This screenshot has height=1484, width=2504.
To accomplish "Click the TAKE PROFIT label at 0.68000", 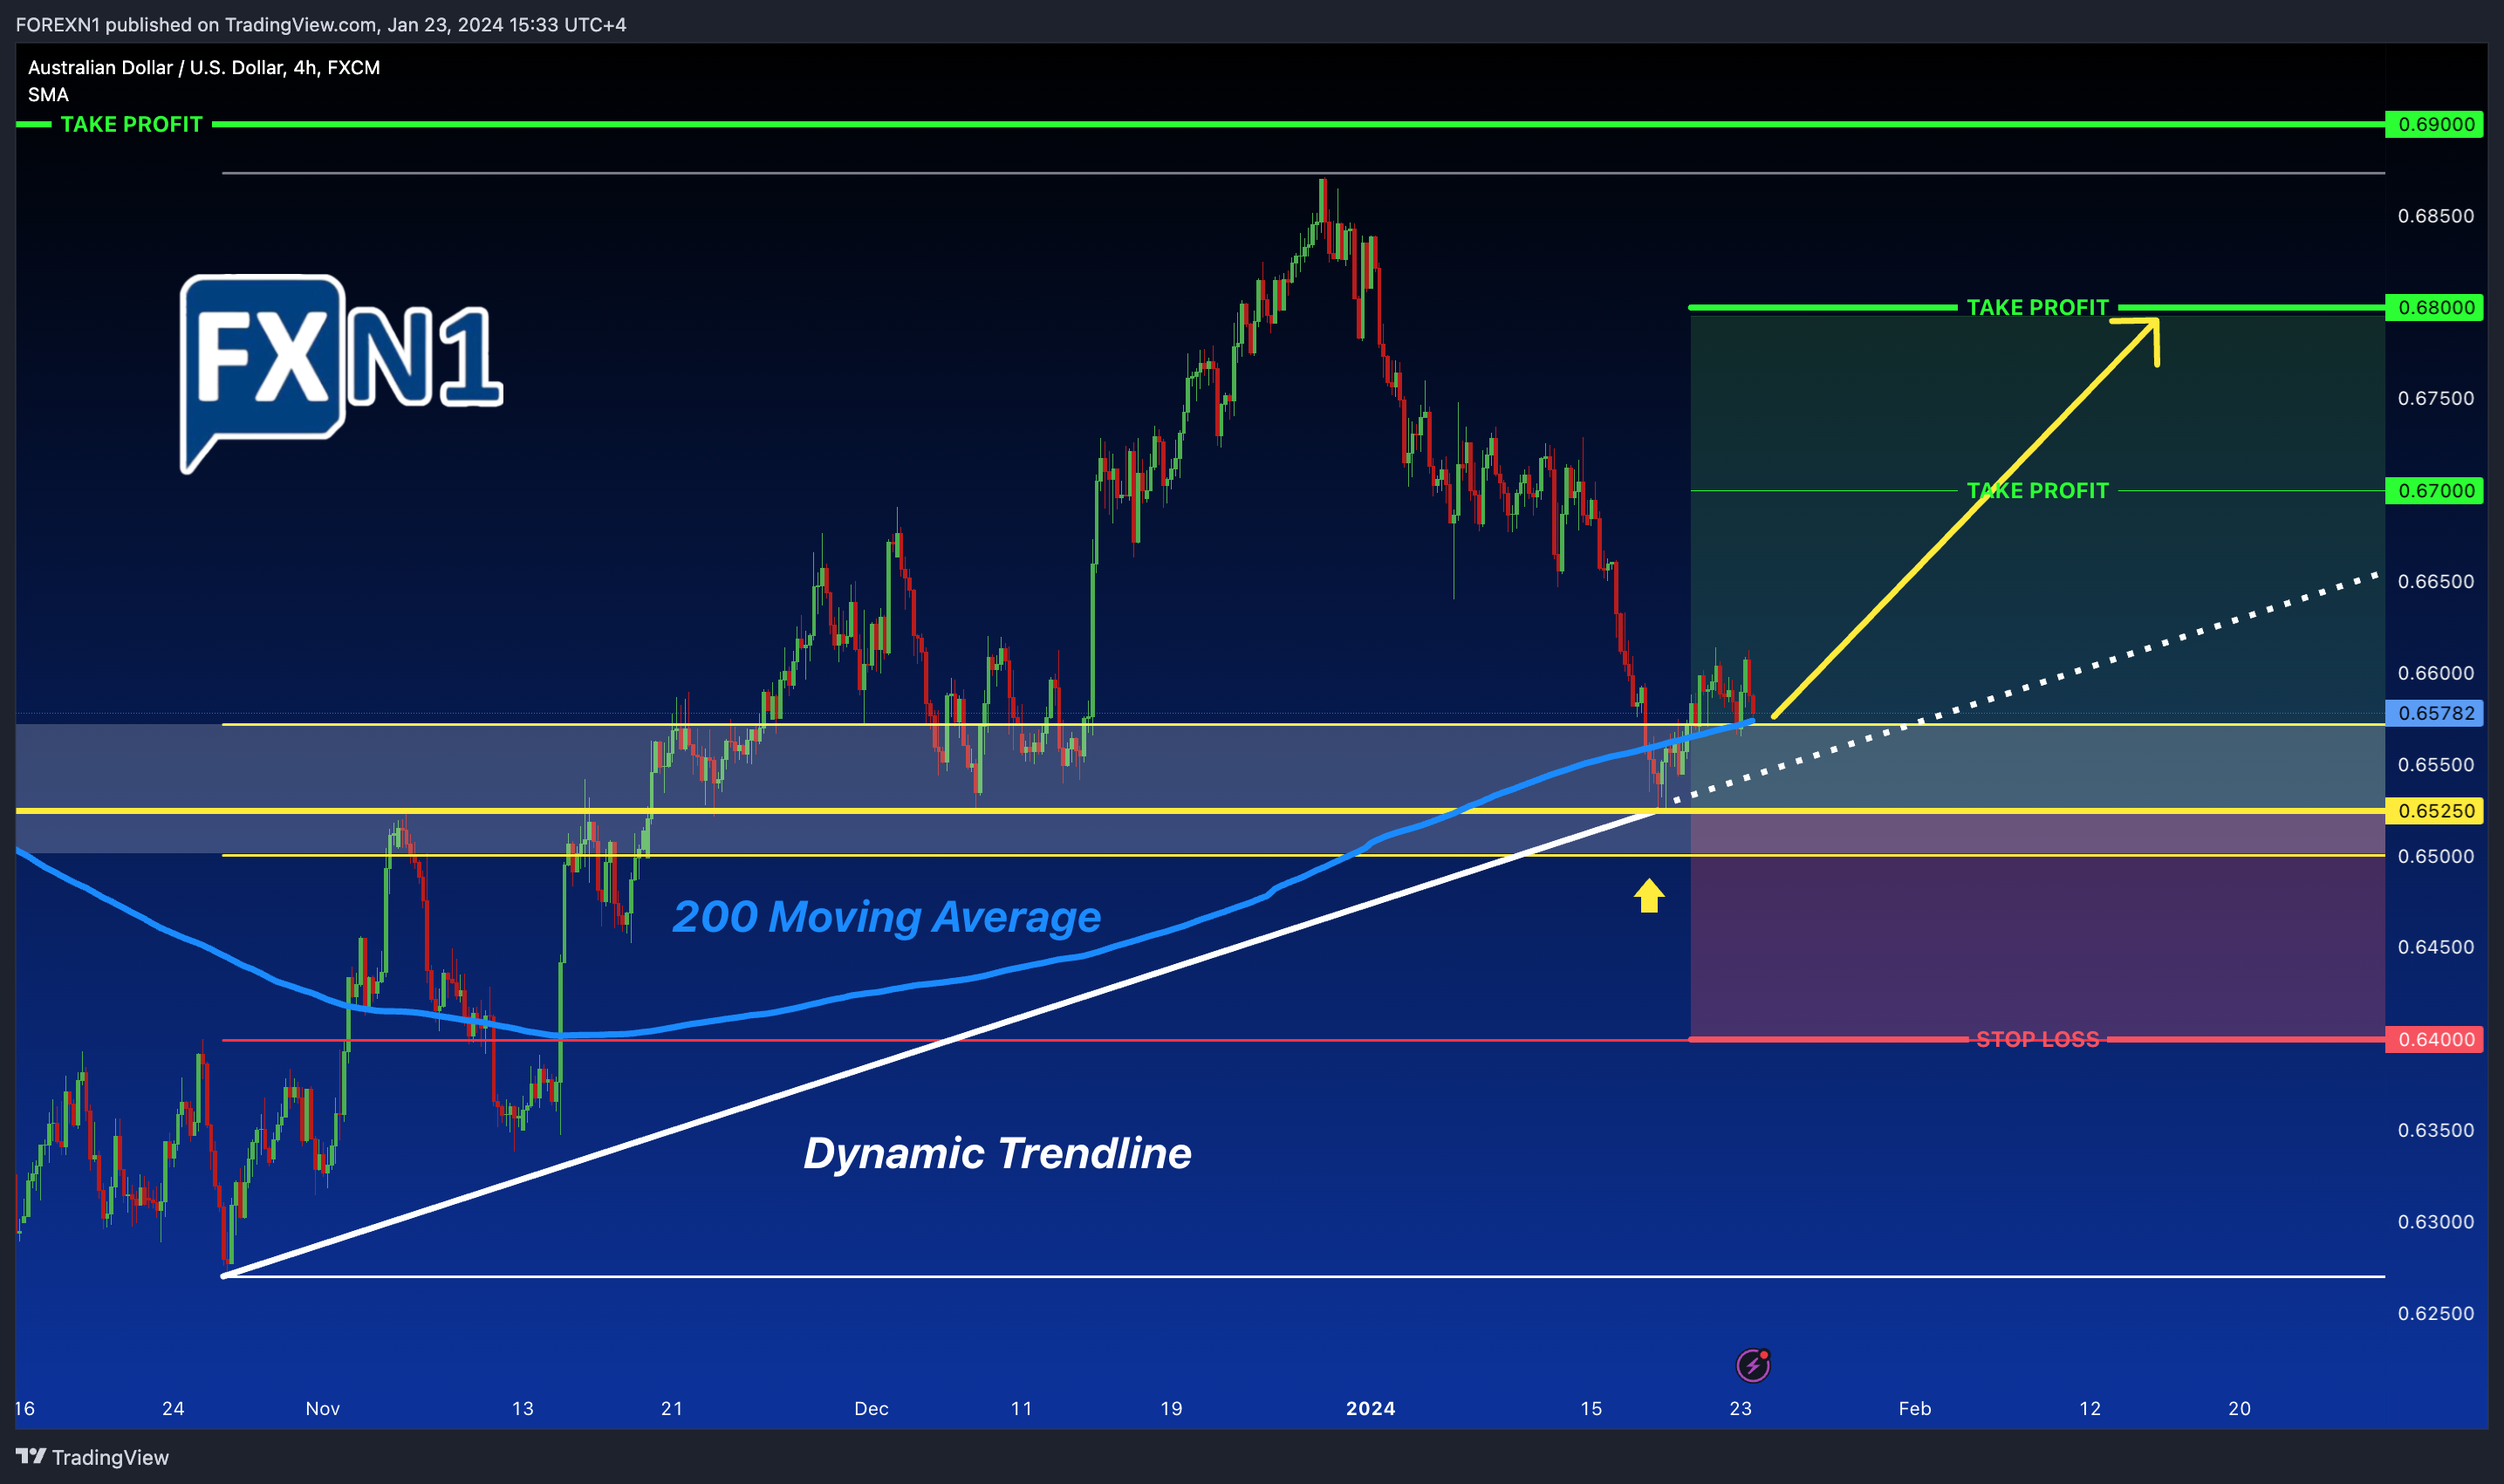I will (x=2037, y=307).
